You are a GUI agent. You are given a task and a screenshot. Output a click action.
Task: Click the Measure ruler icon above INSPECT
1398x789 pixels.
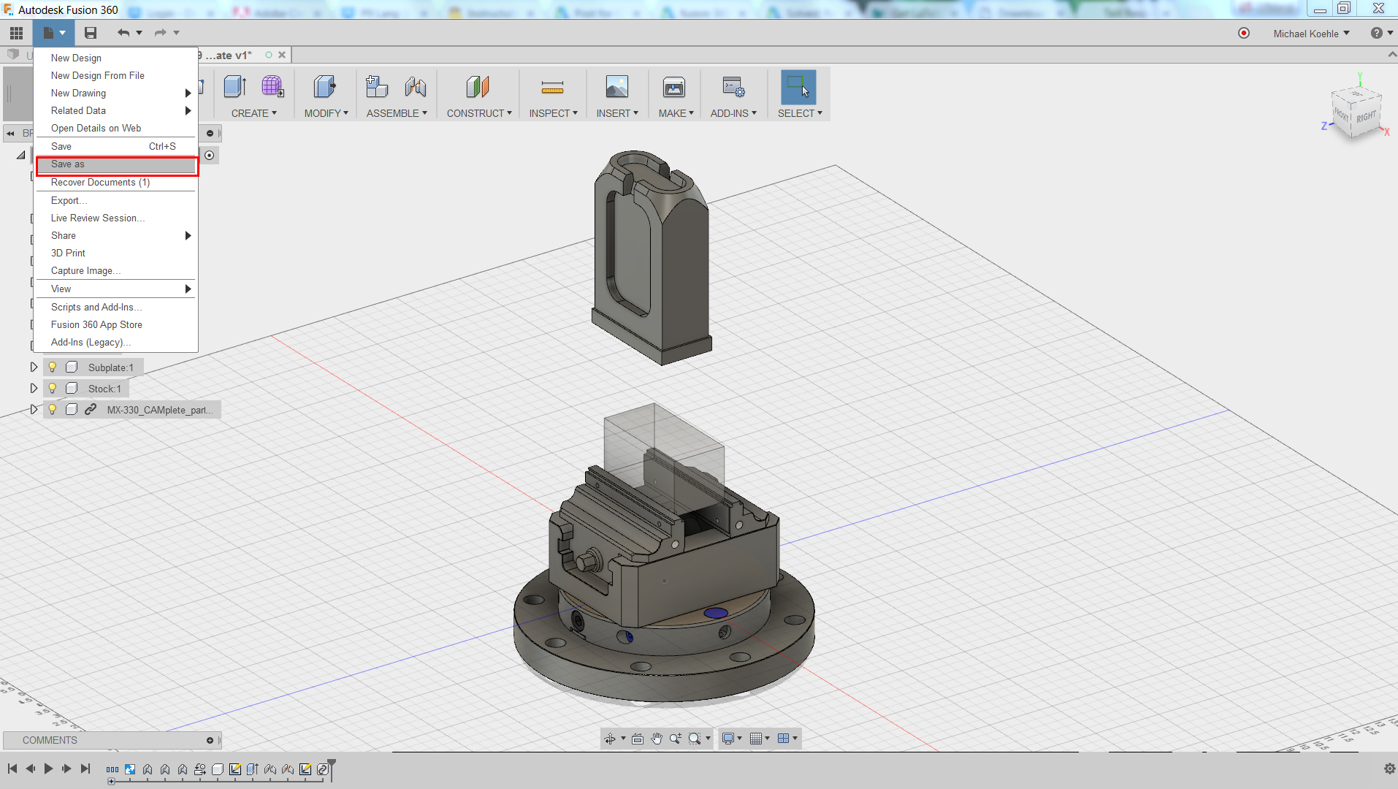(552, 88)
